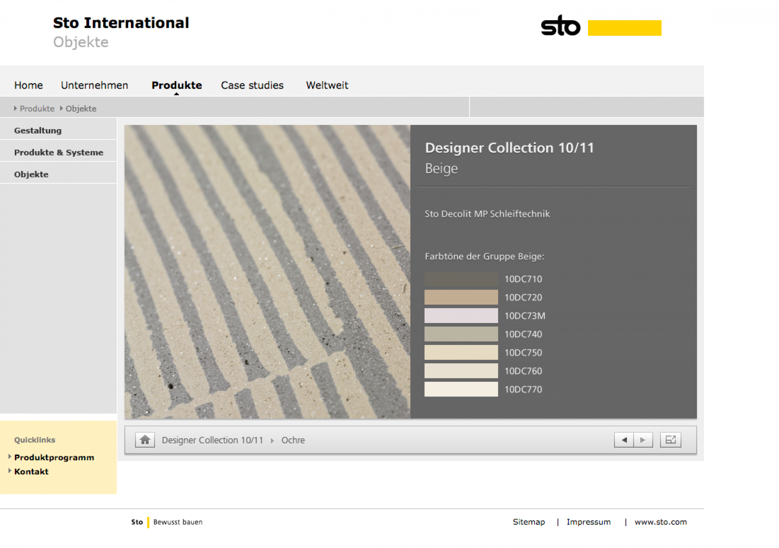Image resolution: width=779 pixels, height=548 pixels.
Task: Select the 10DC710 dark grey swatch
Action: [461, 279]
